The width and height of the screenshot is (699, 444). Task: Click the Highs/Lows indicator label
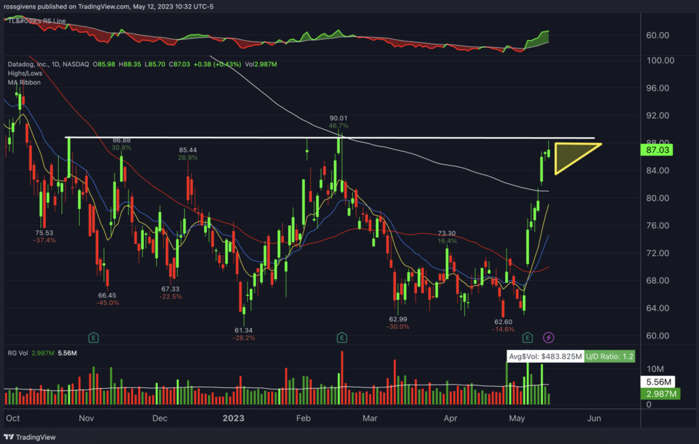[25, 74]
